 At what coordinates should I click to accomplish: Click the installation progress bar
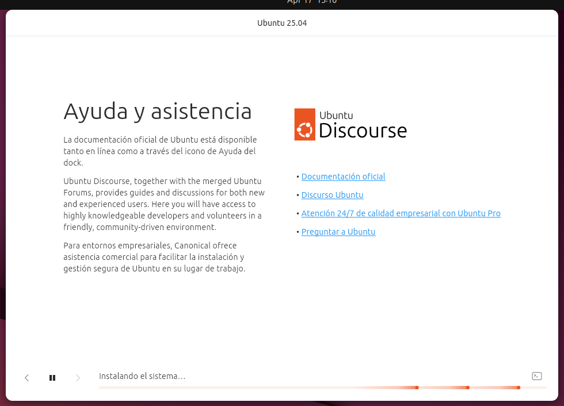coord(323,388)
